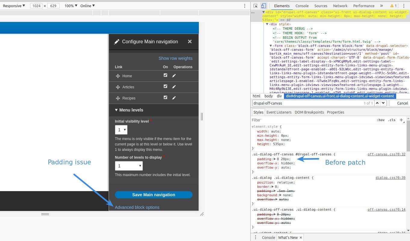Uncheck the Articles link enabled checkbox

(x=165, y=86)
